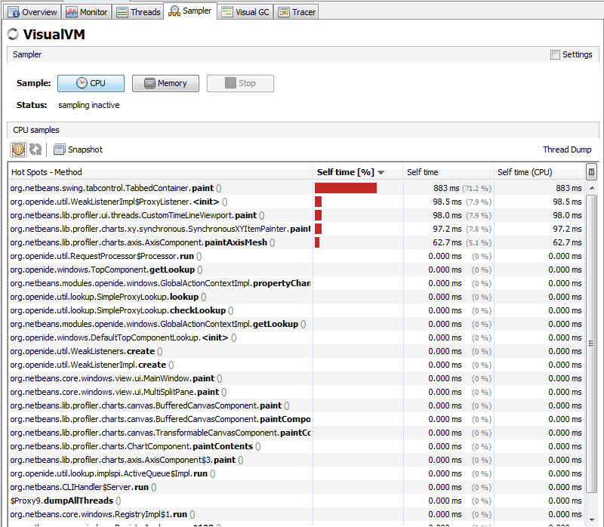Take a Snapshot of CPU samples

pos(79,149)
